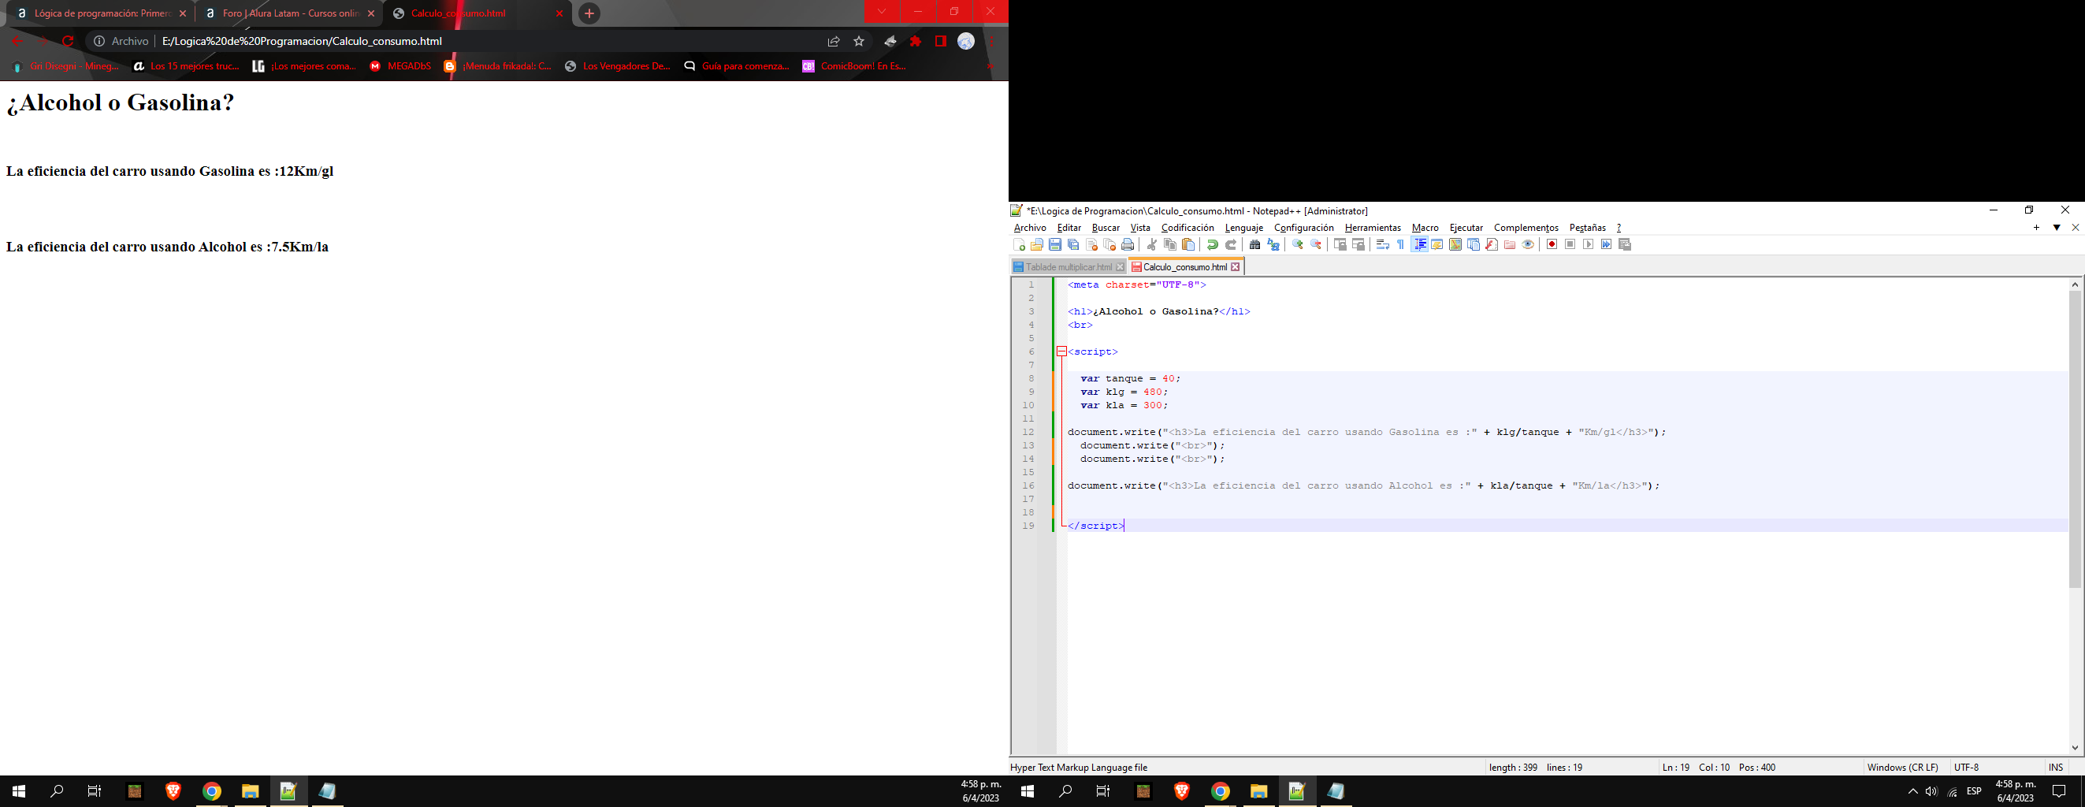Open the Codificación menu
Screen dimensions: 2085x807
point(1187,228)
